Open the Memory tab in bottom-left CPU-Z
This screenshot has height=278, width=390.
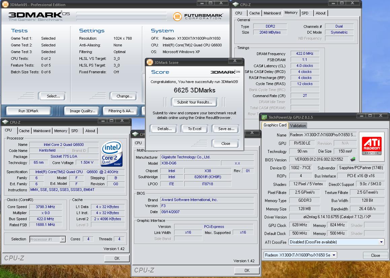[60, 131]
